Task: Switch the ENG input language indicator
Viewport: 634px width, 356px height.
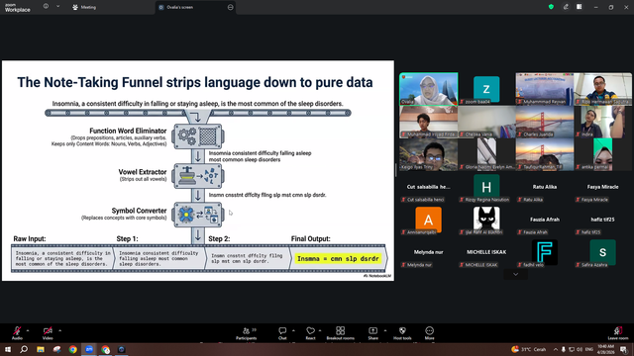Action: pos(589,349)
